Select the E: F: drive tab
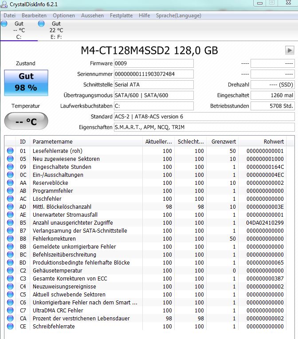The height and width of the screenshot is (339, 298). 56,30
